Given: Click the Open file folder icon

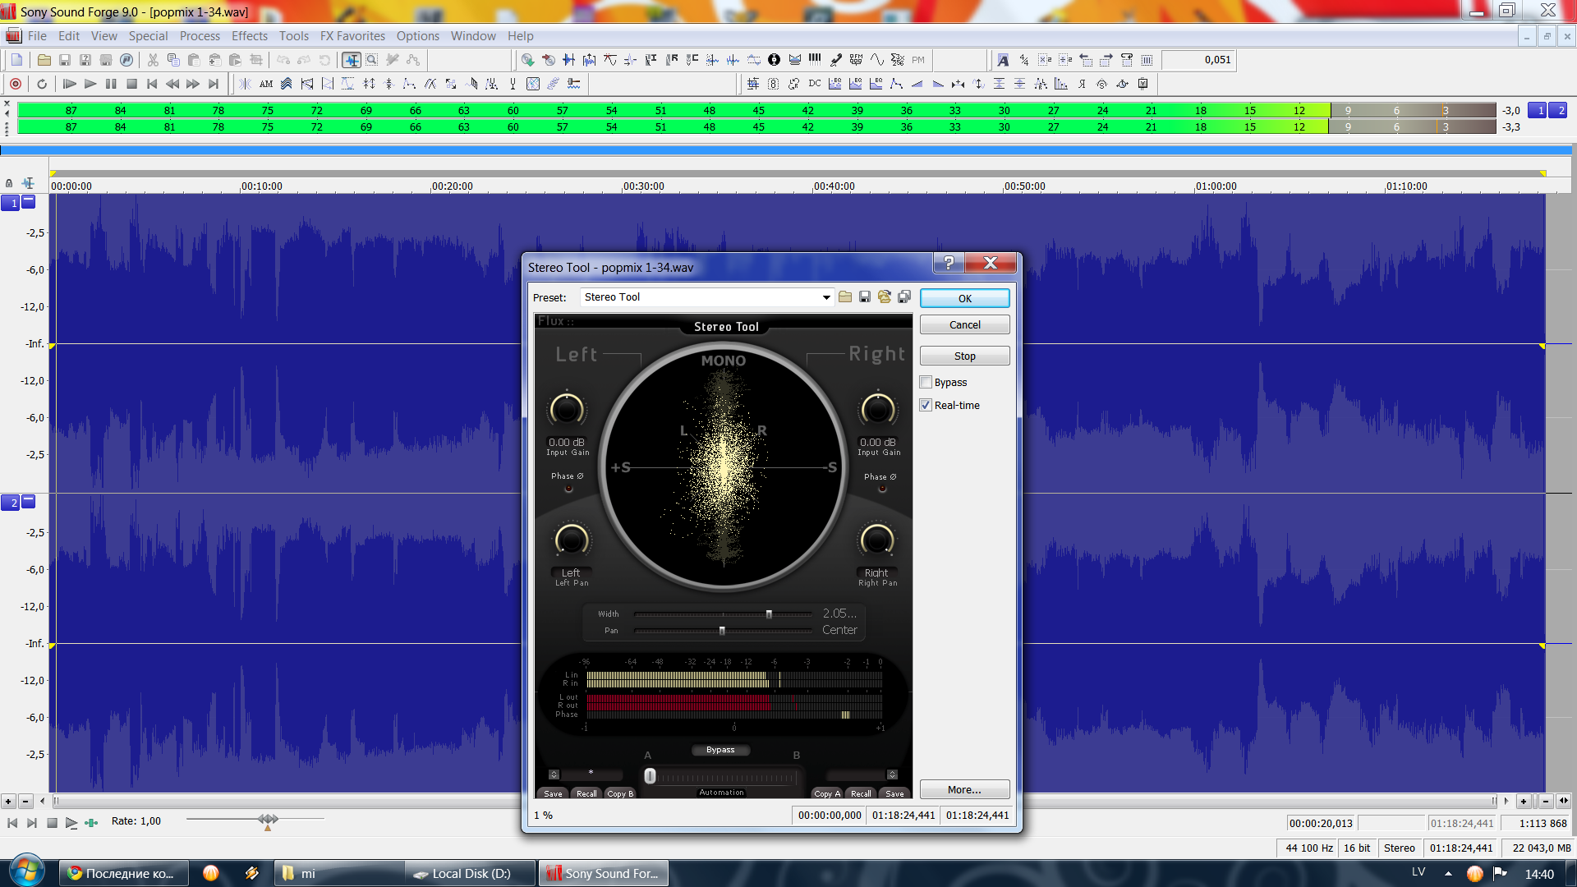Looking at the screenshot, I should [44, 60].
